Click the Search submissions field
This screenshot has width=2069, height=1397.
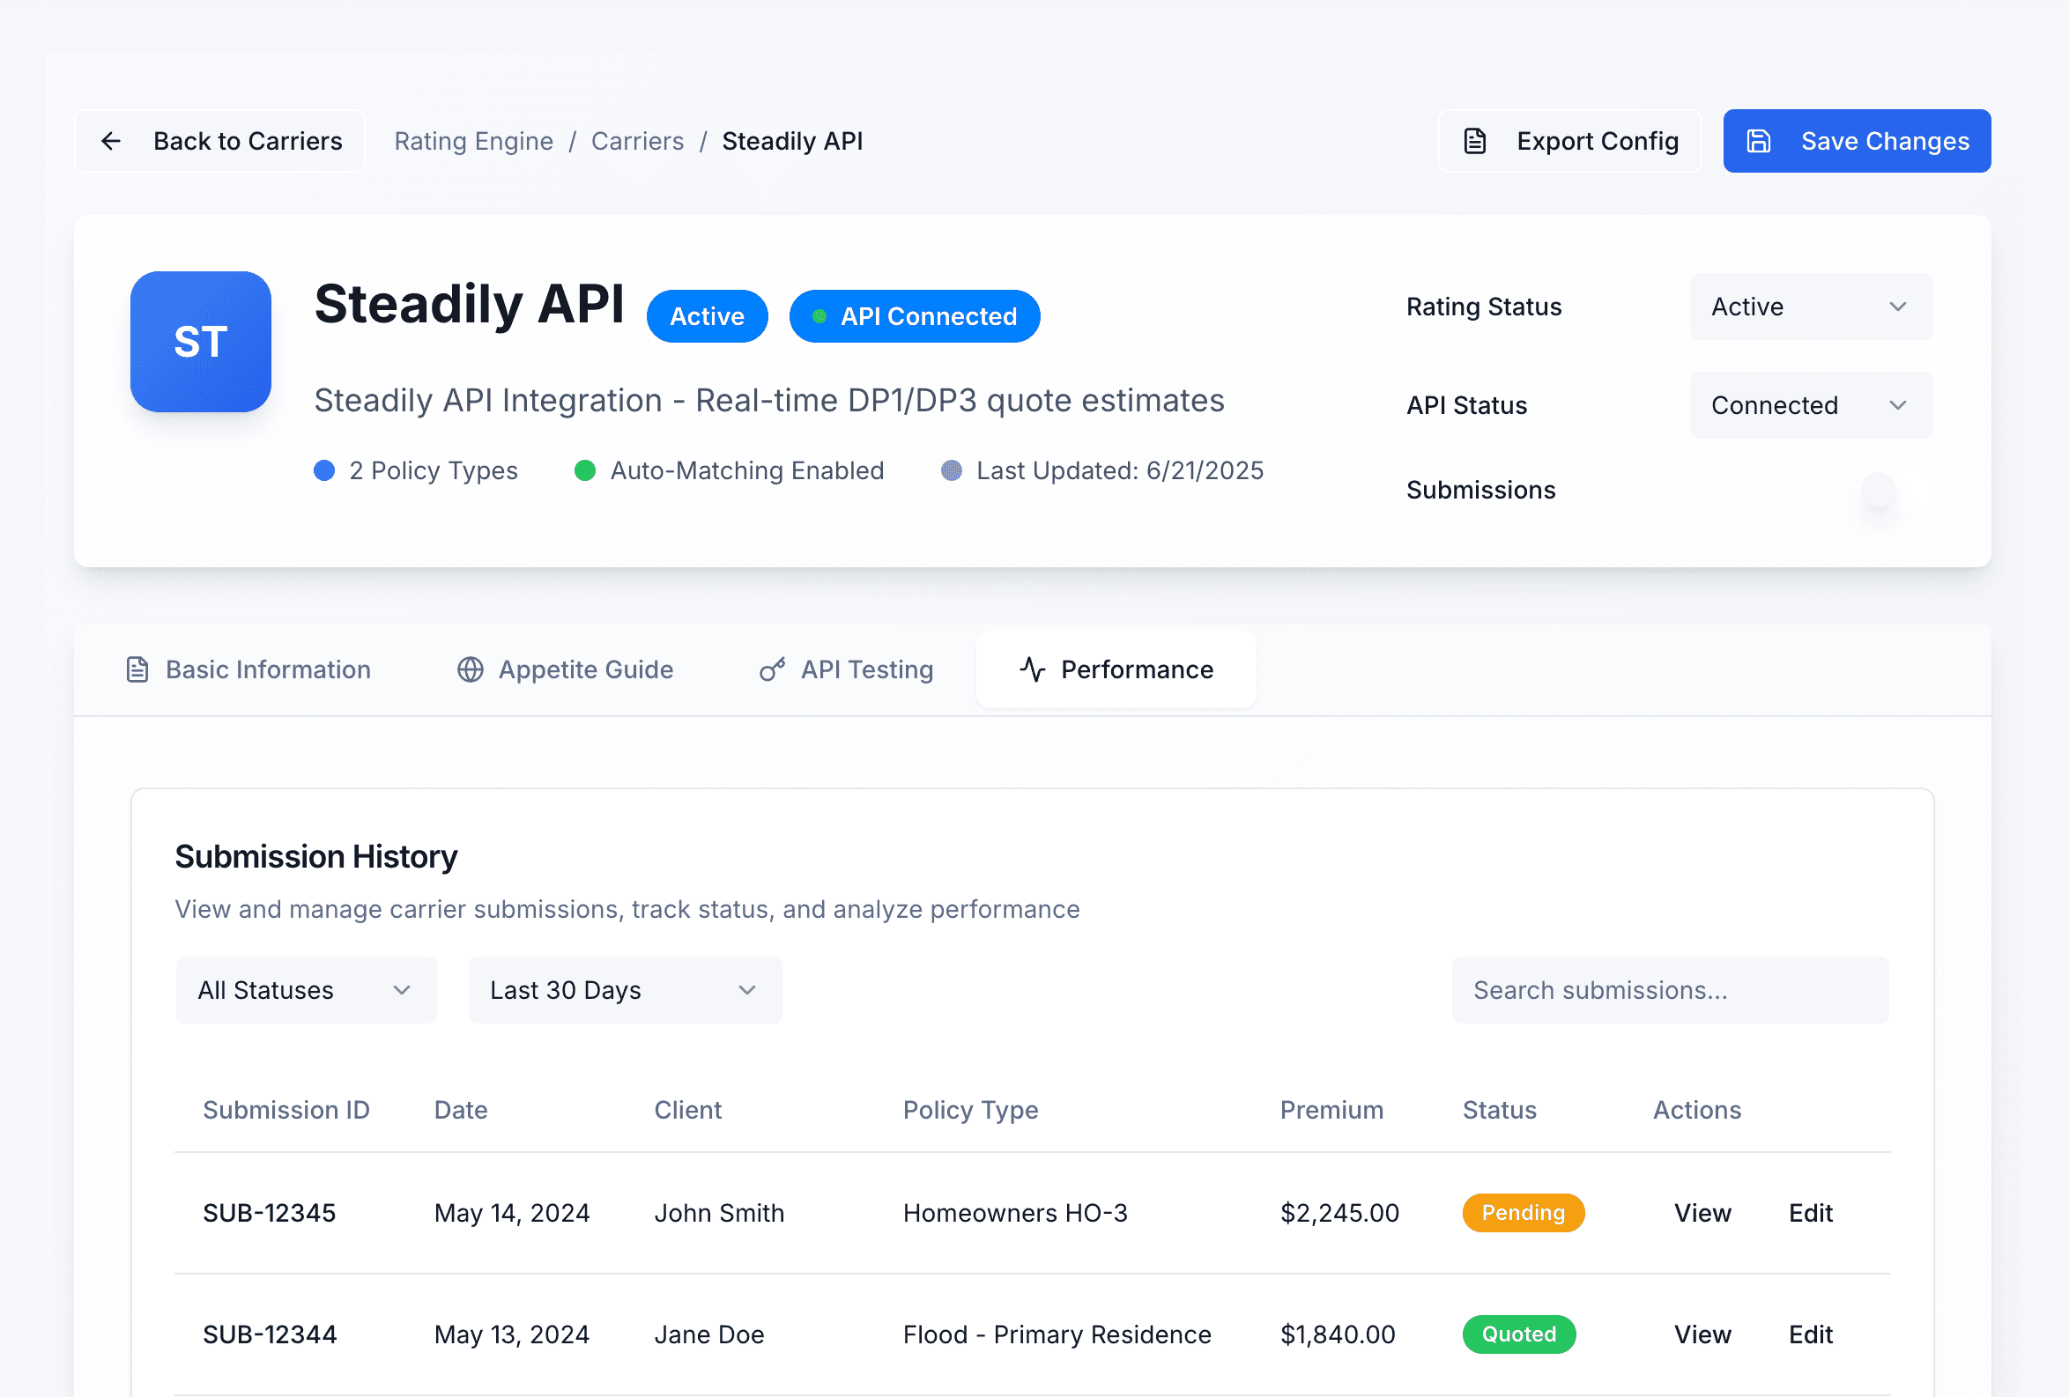pos(1669,989)
